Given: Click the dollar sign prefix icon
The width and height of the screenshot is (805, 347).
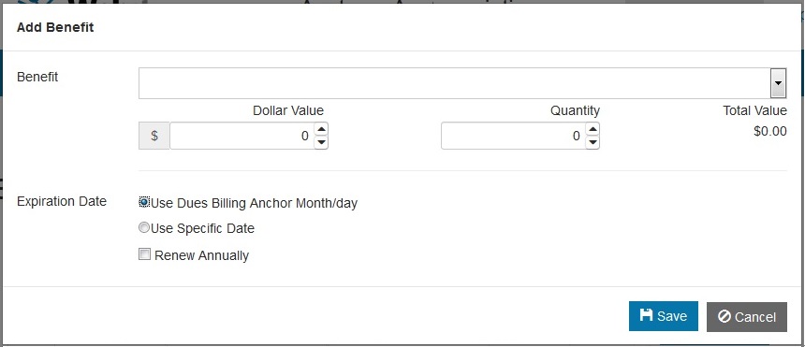Looking at the screenshot, I should 154,136.
